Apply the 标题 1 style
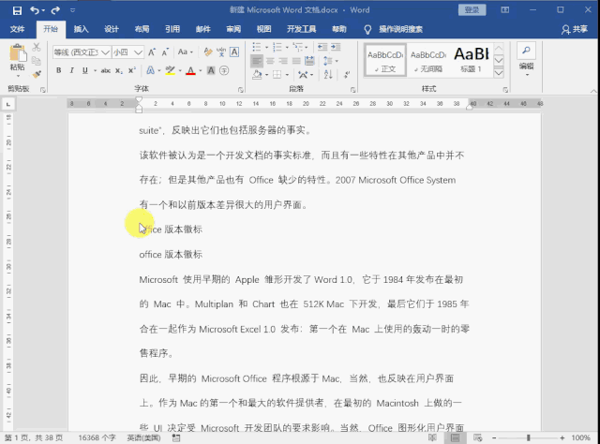600x444 pixels. pyautogui.click(x=472, y=61)
